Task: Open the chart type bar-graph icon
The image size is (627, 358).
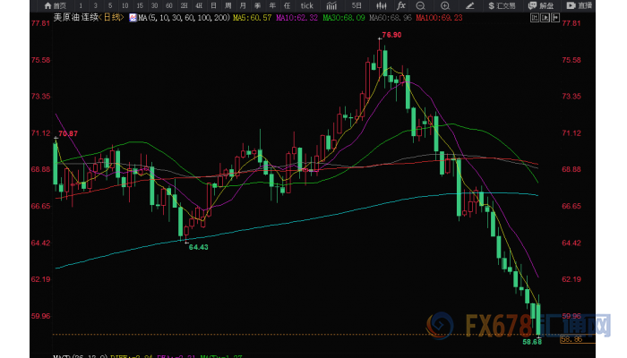Action: tap(331, 5)
